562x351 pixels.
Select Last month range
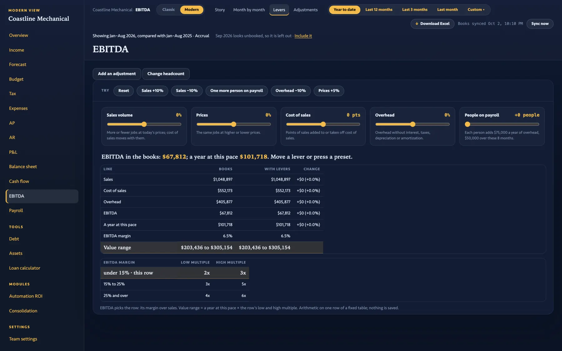point(447,10)
